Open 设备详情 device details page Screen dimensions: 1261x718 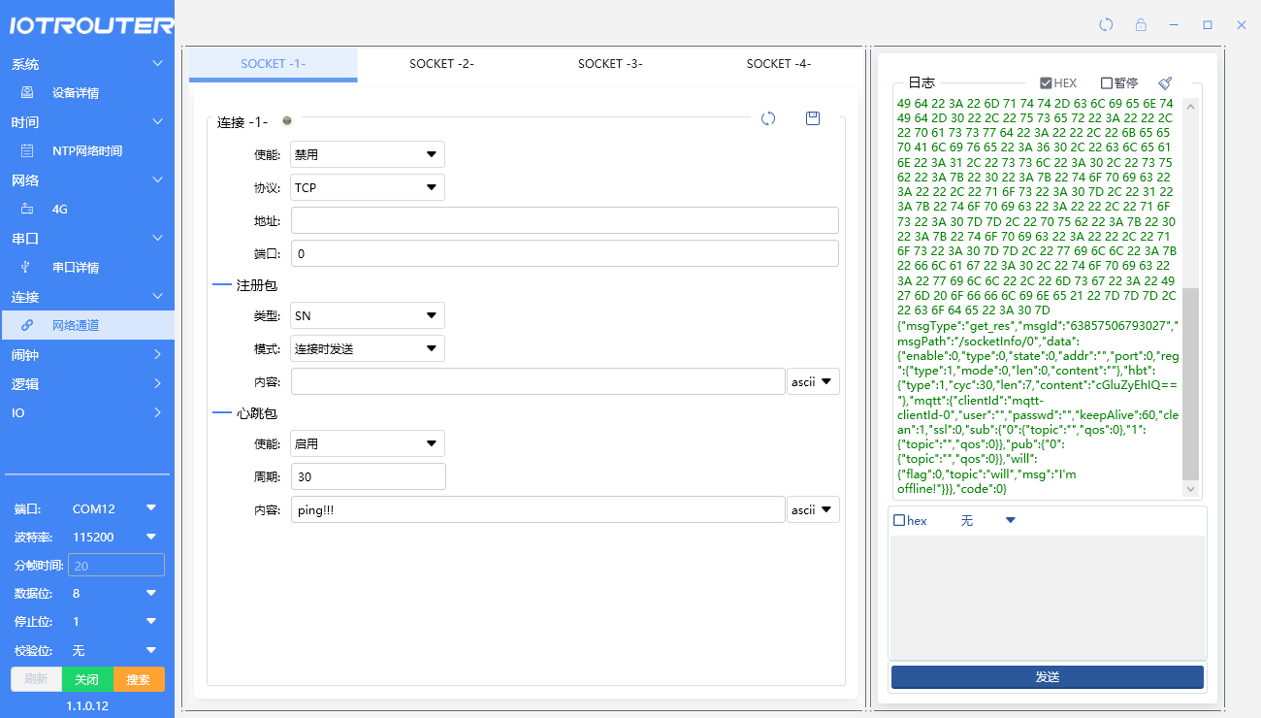point(75,93)
